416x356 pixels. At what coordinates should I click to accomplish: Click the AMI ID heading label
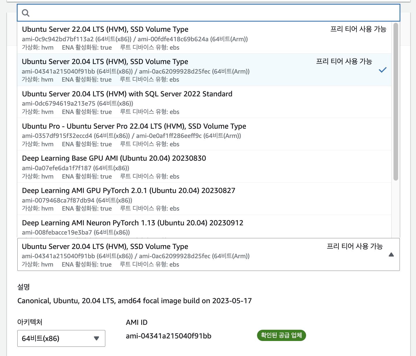(137, 323)
